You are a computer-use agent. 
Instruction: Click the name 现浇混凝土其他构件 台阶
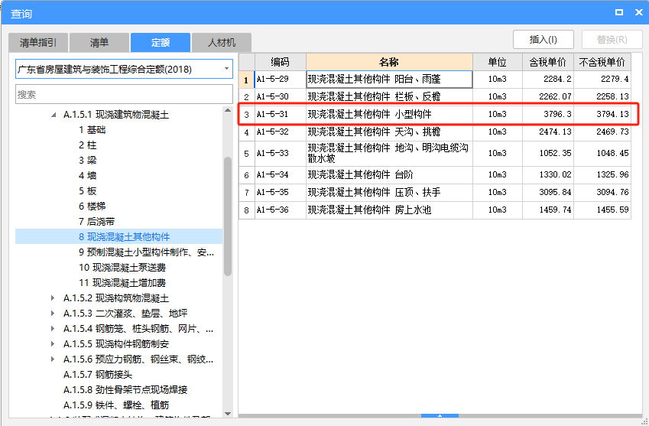(361, 174)
